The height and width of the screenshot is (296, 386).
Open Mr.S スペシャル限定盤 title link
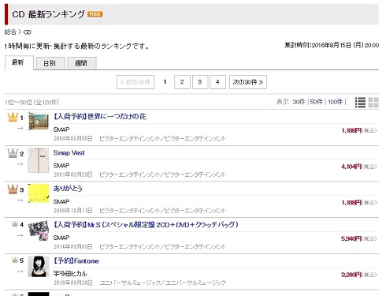click(x=146, y=225)
